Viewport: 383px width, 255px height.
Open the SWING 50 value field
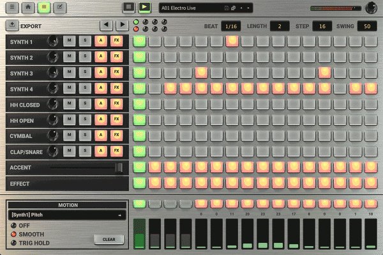coord(367,26)
